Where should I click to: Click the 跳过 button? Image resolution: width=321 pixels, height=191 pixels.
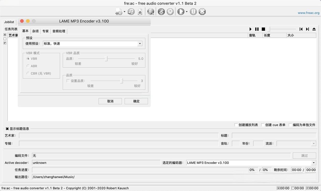click(x=304, y=156)
